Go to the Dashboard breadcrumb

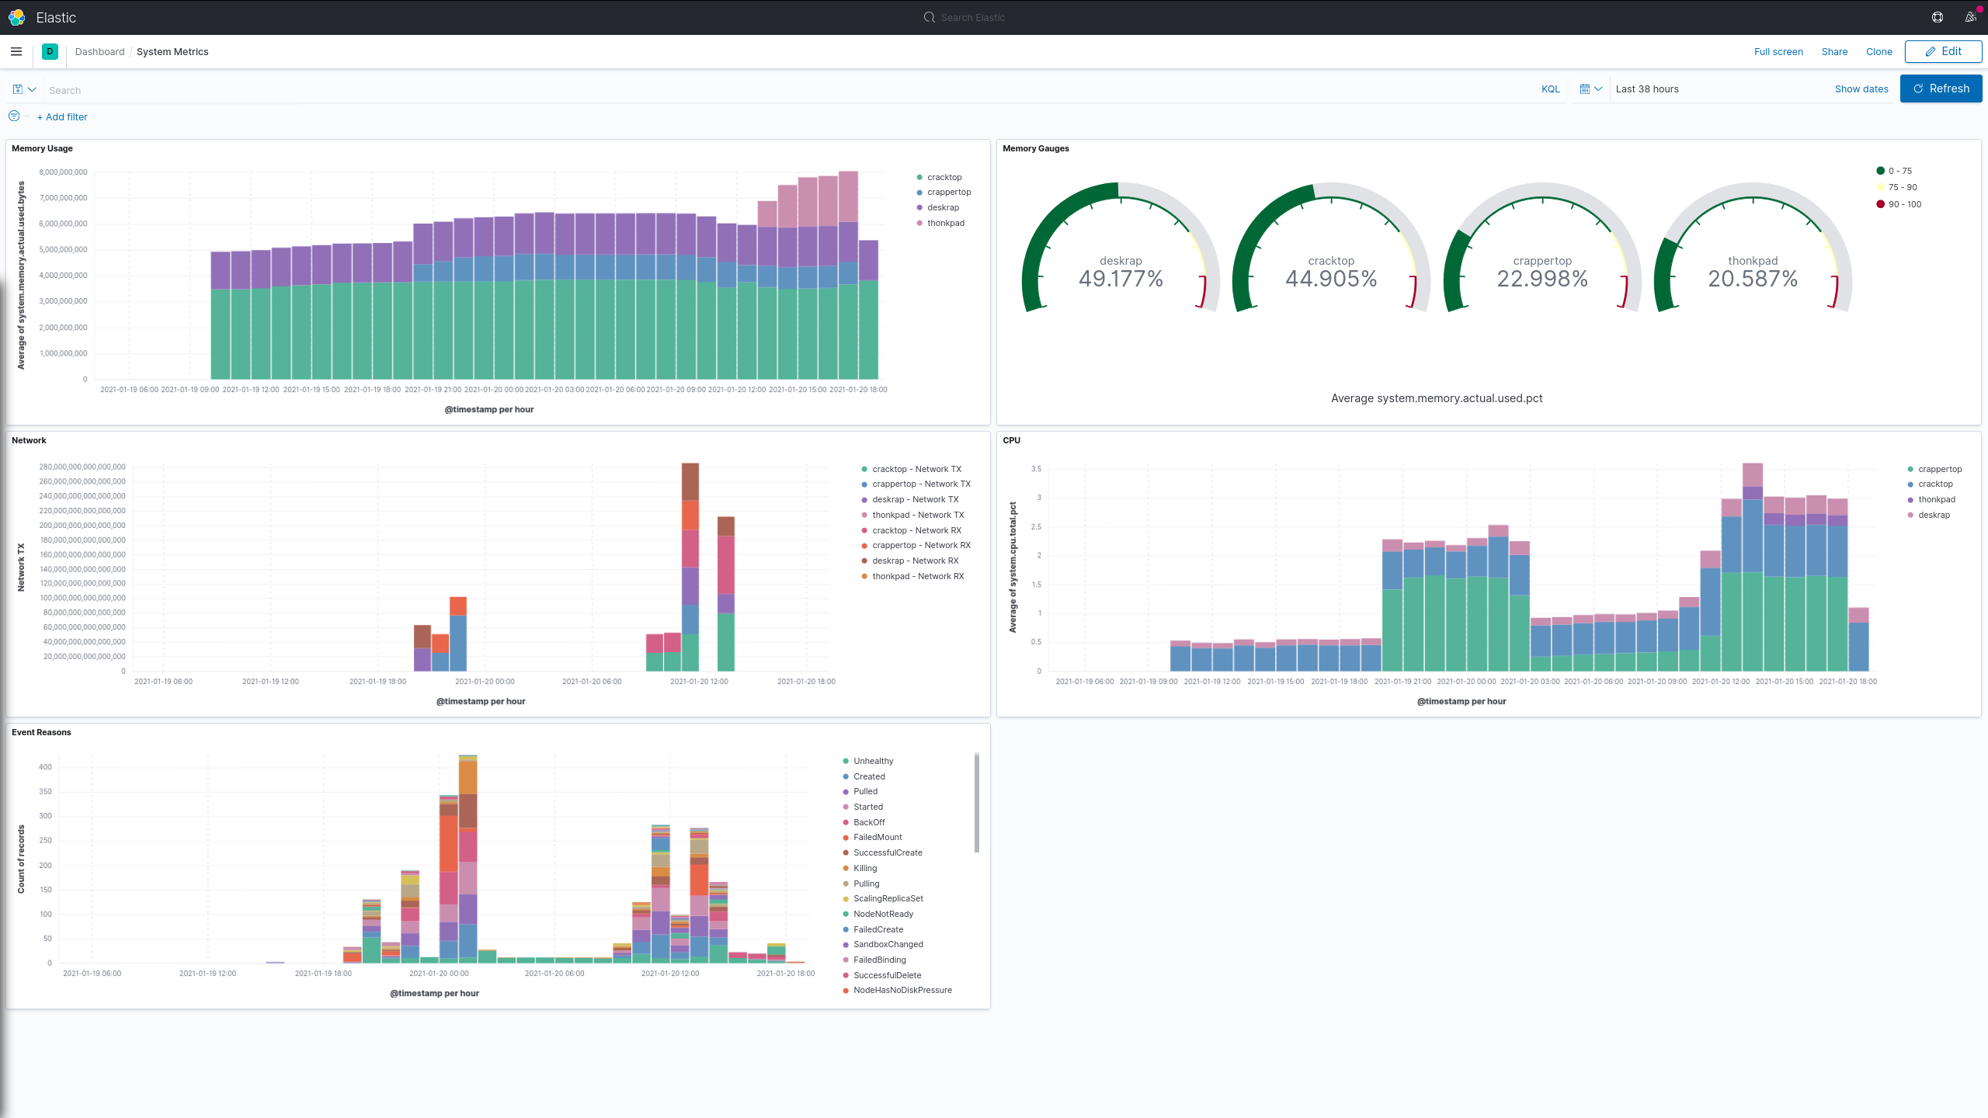[99, 52]
